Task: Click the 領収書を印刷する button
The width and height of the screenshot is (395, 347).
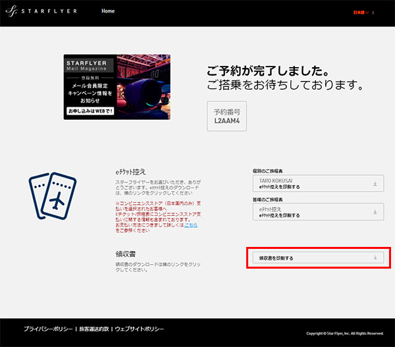Action: 309,257
